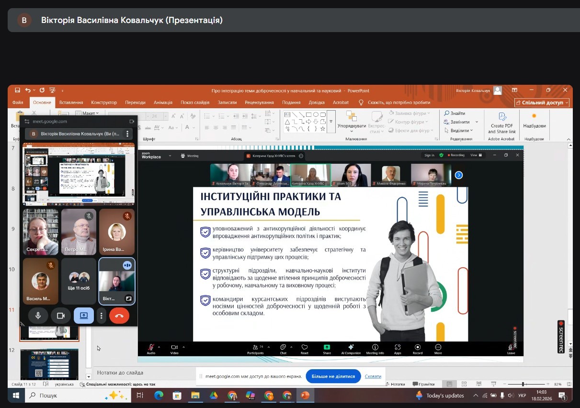Hang up the Google Meet call
580x408 pixels.
[119, 316]
